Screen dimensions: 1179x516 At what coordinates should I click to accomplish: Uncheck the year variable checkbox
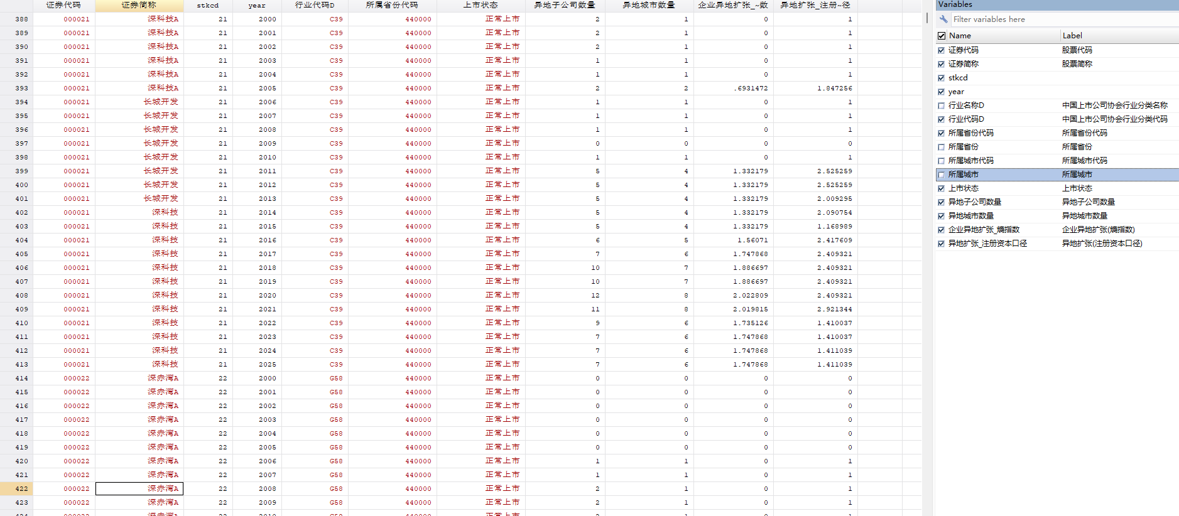point(941,92)
